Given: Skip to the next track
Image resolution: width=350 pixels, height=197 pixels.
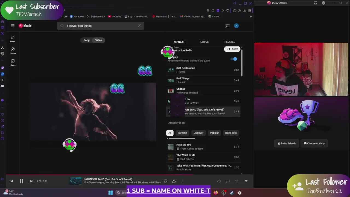Looking at the screenshot, I should [31, 181].
